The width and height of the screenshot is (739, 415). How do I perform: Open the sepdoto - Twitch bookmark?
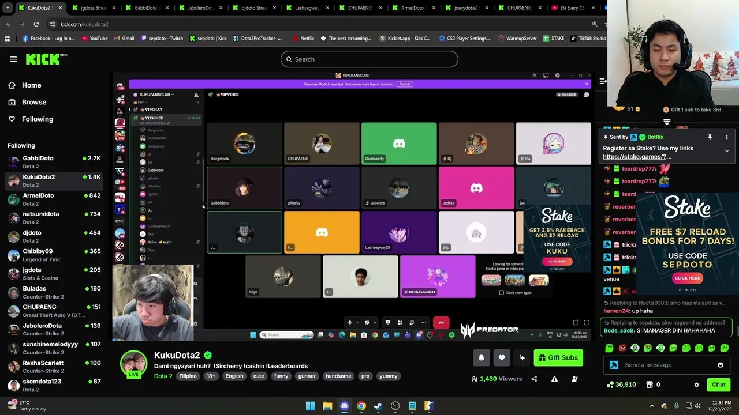click(162, 39)
